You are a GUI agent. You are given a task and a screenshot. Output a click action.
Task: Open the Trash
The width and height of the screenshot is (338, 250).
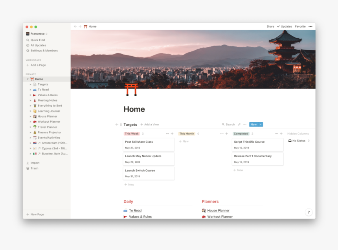32,168
